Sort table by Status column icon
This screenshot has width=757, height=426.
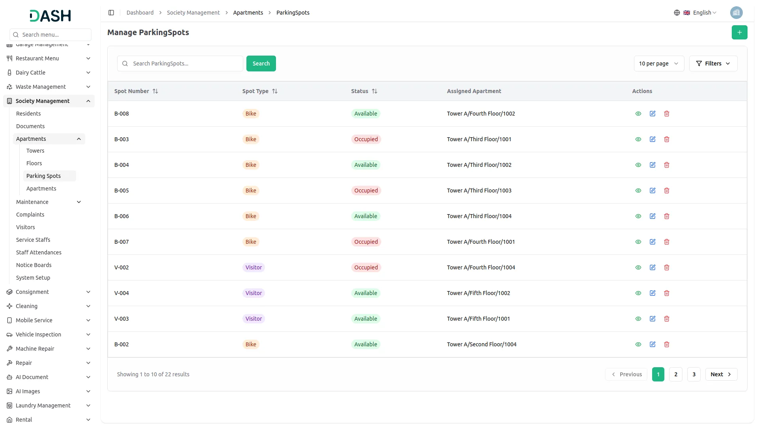[375, 91]
